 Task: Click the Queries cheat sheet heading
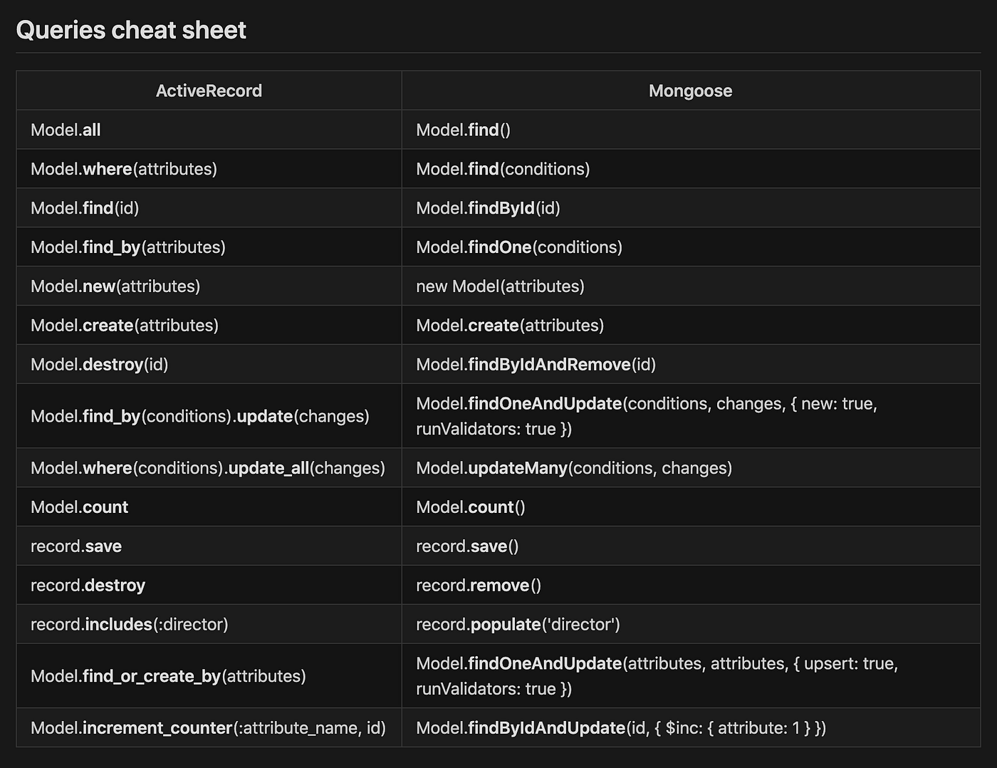coord(131,30)
